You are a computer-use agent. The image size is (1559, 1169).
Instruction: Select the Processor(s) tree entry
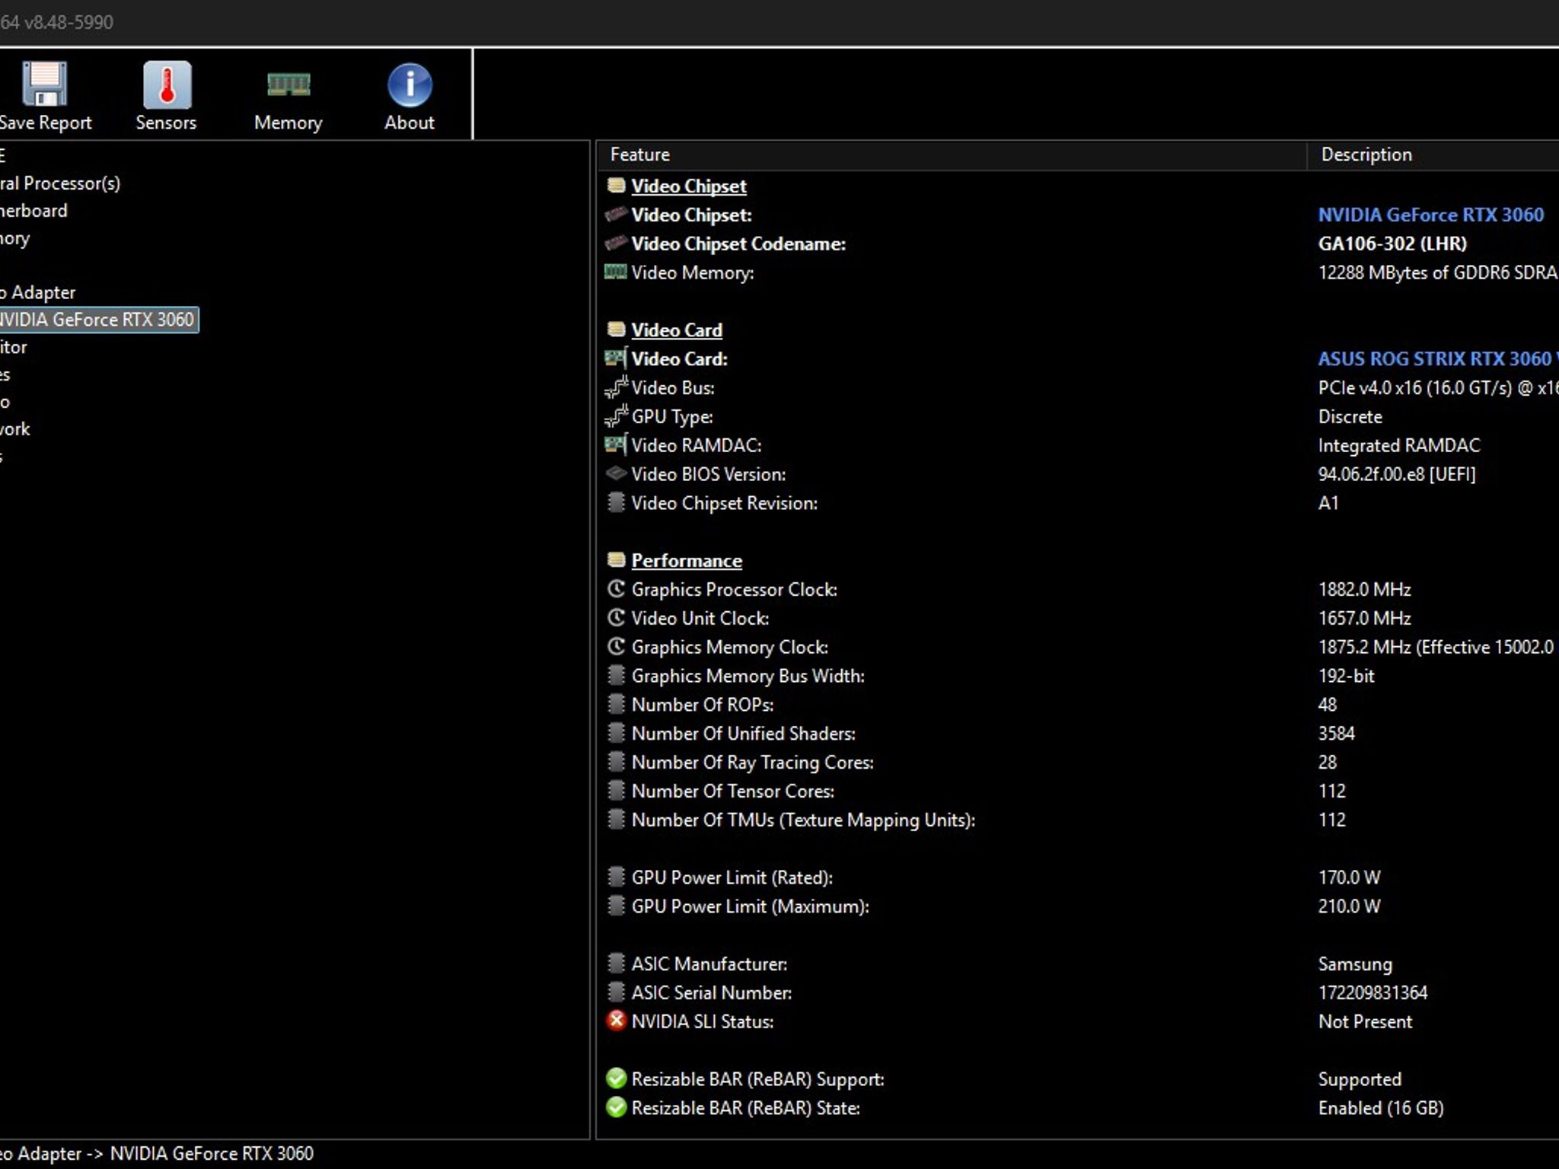[60, 183]
